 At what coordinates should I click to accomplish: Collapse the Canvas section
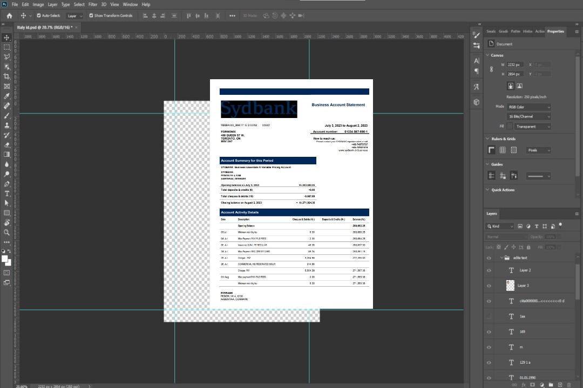(x=487, y=55)
